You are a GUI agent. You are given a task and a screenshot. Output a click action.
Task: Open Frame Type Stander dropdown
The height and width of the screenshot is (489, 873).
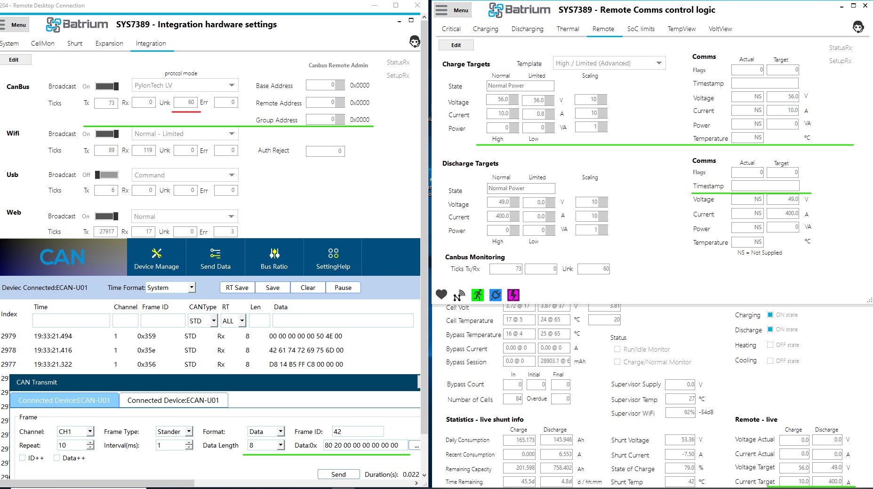[174, 431]
